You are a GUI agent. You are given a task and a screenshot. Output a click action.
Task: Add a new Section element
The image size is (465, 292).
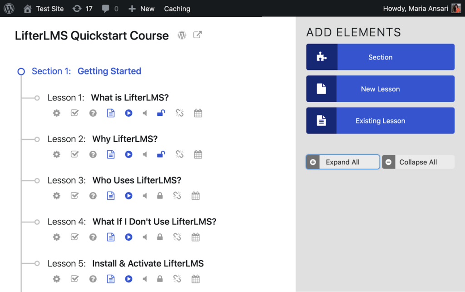pyautogui.click(x=381, y=57)
